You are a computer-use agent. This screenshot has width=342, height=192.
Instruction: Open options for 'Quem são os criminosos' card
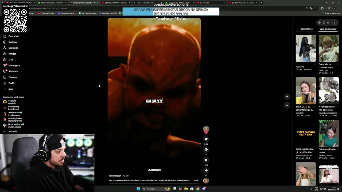pyautogui.click(x=338, y=64)
